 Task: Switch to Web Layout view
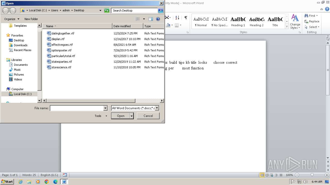click(x=271, y=175)
